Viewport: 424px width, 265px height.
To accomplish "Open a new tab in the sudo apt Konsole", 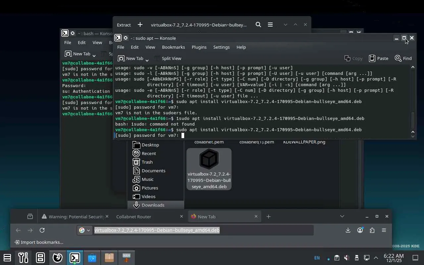I will [131, 58].
